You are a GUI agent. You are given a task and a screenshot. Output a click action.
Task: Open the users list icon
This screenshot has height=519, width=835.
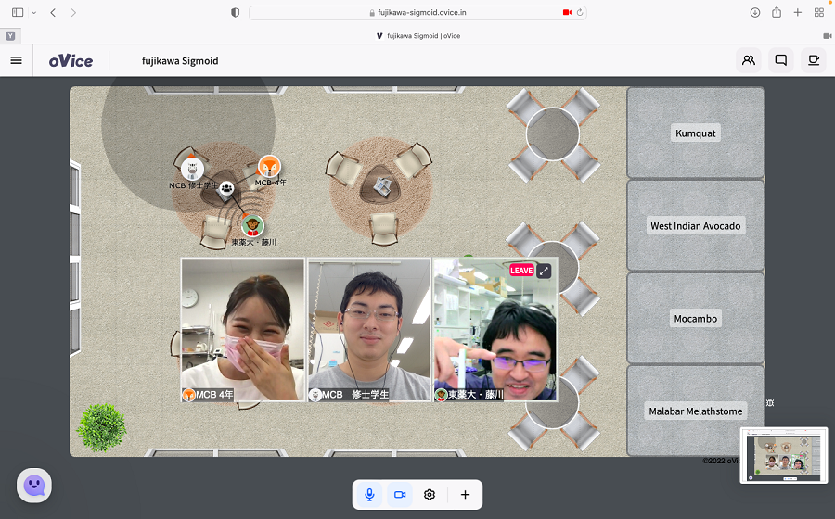(748, 60)
